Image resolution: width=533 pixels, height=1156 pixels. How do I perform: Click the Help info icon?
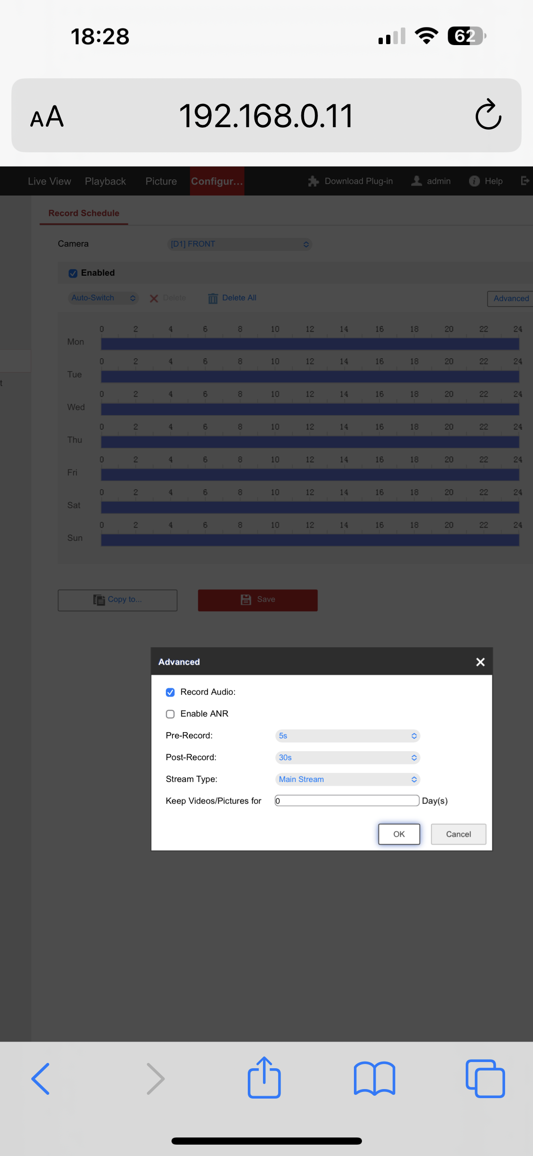coord(474,181)
